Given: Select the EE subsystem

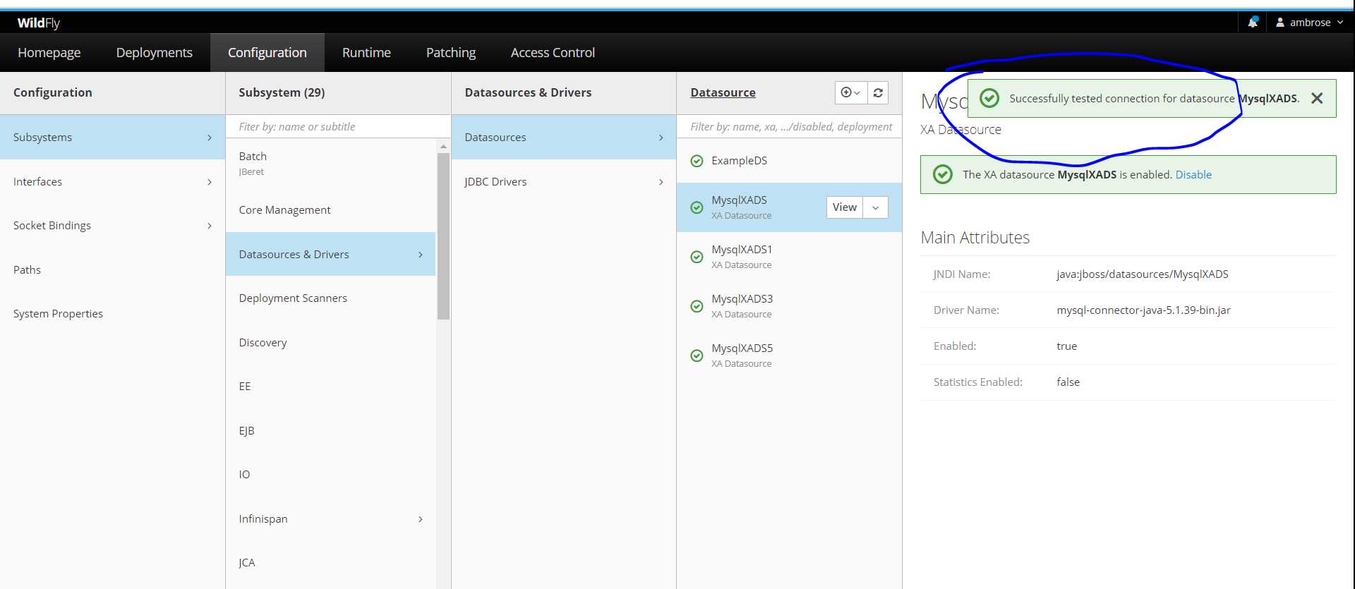Looking at the screenshot, I should (330, 387).
